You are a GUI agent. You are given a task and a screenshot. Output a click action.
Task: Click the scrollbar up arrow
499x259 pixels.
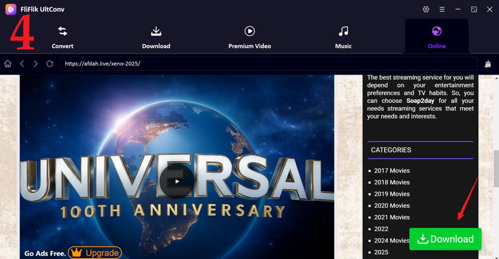[496, 78]
